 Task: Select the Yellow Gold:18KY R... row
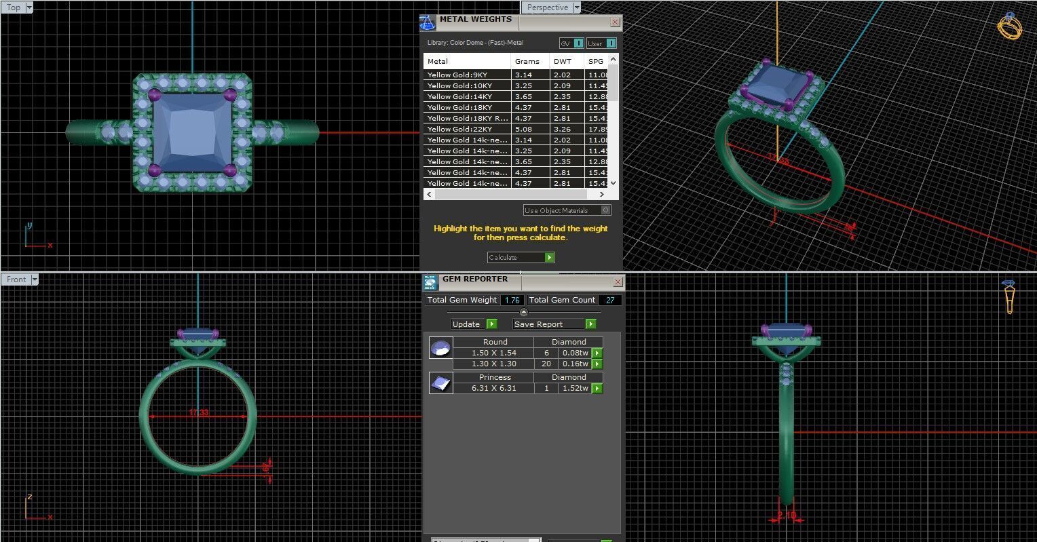pyautogui.click(x=516, y=118)
